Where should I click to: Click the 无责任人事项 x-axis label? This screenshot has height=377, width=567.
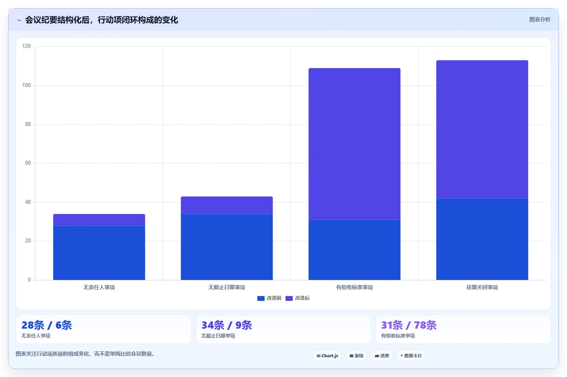point(99,287)
